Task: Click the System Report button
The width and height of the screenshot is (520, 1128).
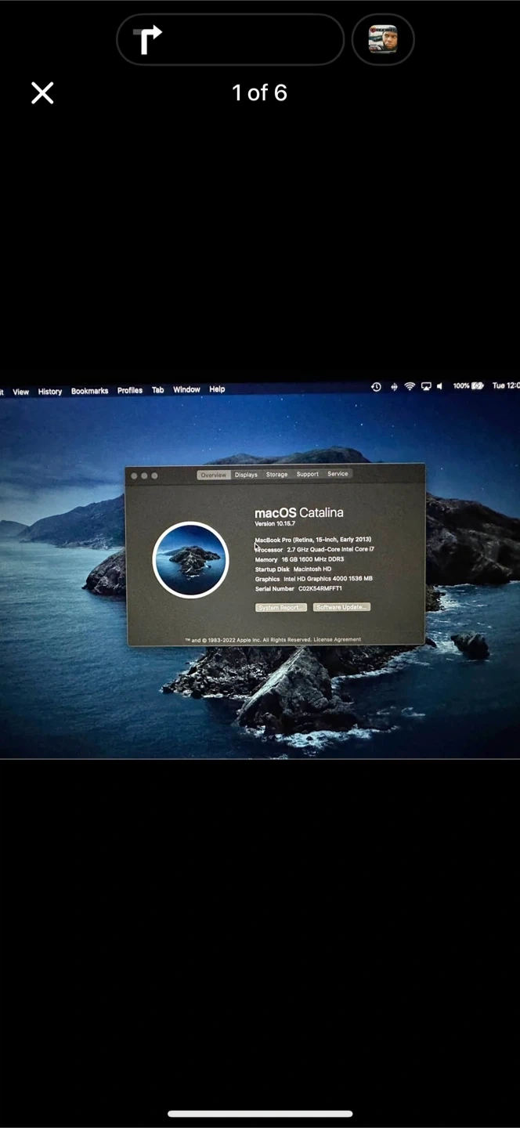Action: [x=280, y=608]
